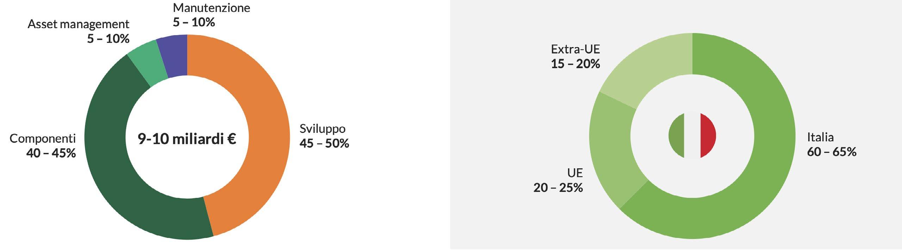
Task: Click the Extra-UE label
Action: 576,49
